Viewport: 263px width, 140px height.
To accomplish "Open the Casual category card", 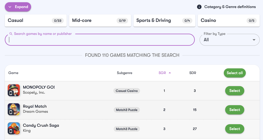I will pyautogui.click(x=36, y=20).
